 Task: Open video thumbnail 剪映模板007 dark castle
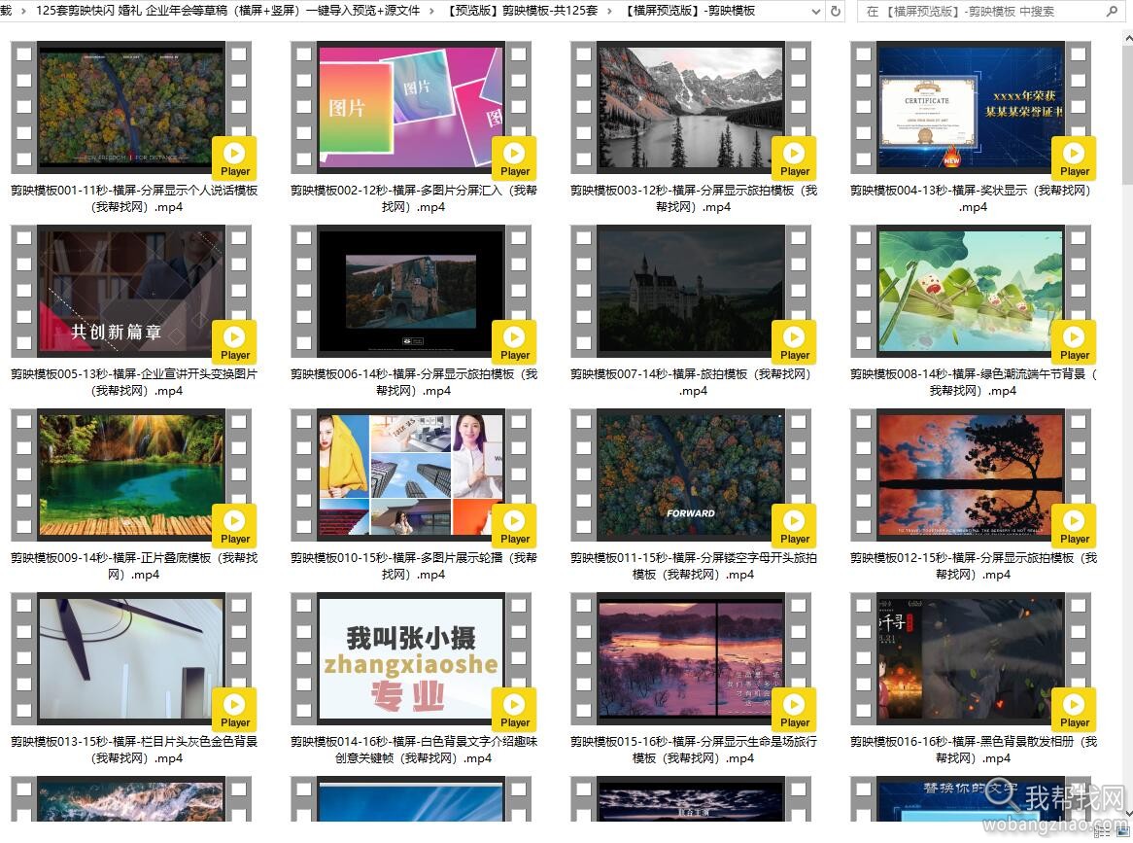click(x=690, y=291)
